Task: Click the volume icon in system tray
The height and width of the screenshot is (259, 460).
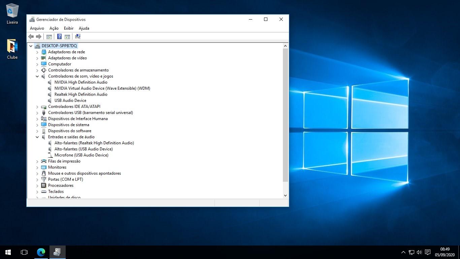Action: point(419,252)
